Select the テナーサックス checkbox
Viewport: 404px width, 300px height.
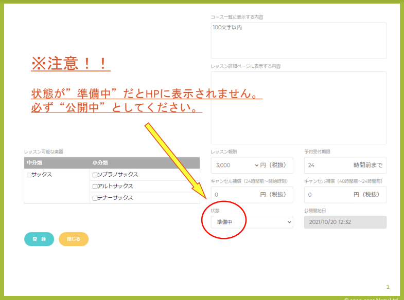click(x=95, y=198)
